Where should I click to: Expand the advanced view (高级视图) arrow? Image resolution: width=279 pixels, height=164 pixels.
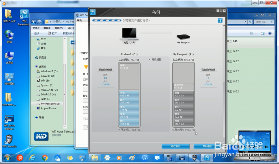tap(150, 59)
